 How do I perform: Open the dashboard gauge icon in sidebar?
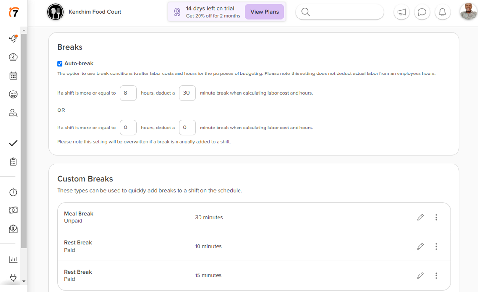pos(13,57)
